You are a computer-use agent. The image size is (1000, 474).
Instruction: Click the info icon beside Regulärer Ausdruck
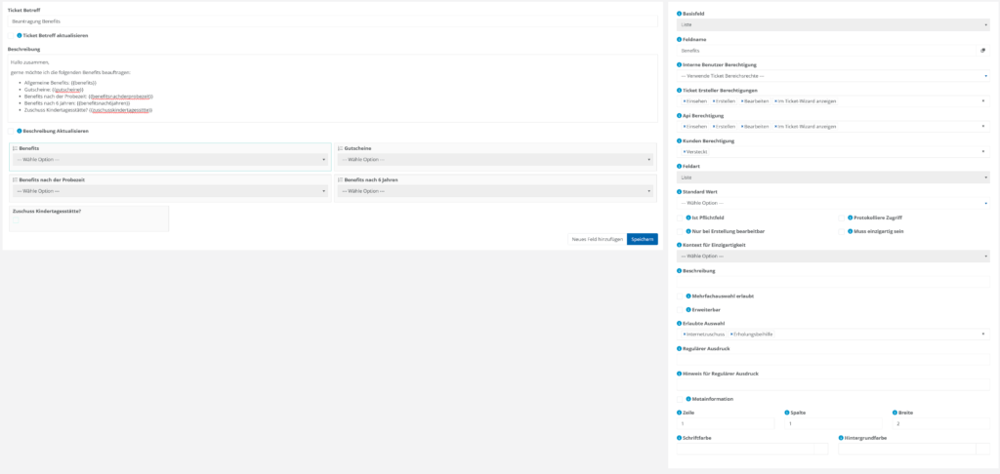pos(680,348)
